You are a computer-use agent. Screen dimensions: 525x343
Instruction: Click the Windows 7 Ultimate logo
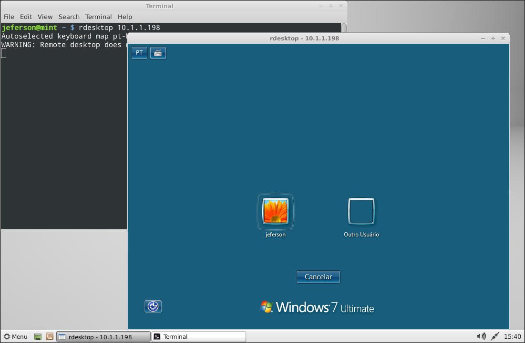coord(317,307)
